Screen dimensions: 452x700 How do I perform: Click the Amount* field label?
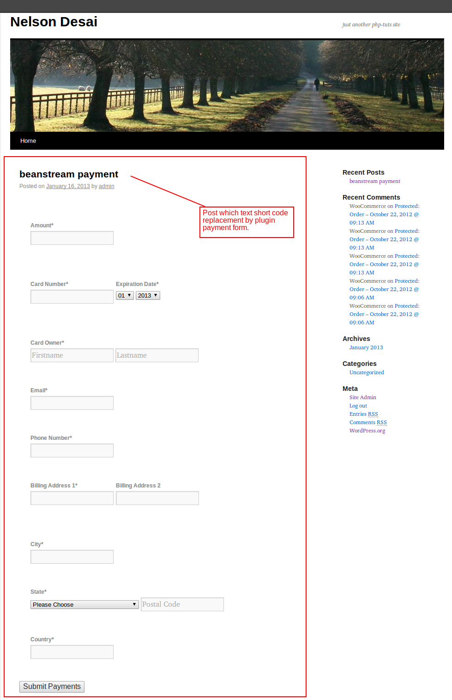point(42,225)
